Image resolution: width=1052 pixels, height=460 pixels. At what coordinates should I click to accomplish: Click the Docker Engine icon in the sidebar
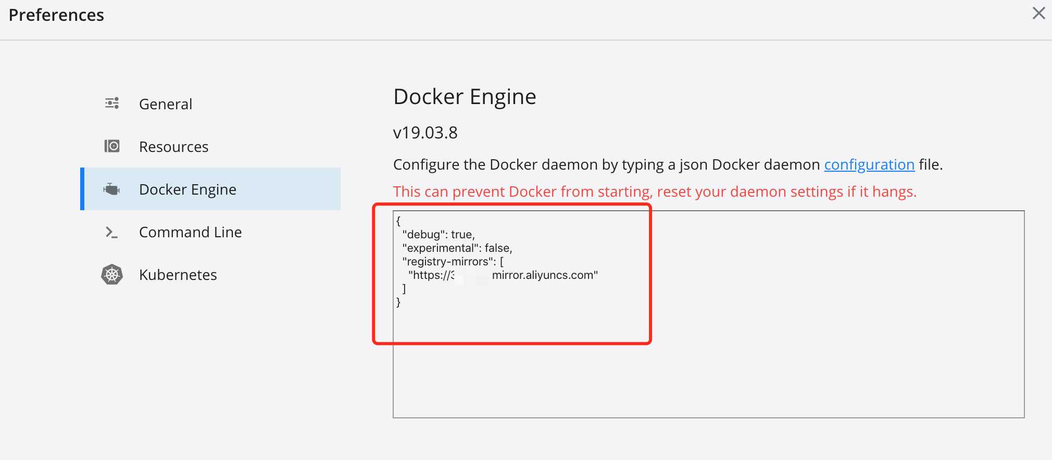click(x=111, y=189)
